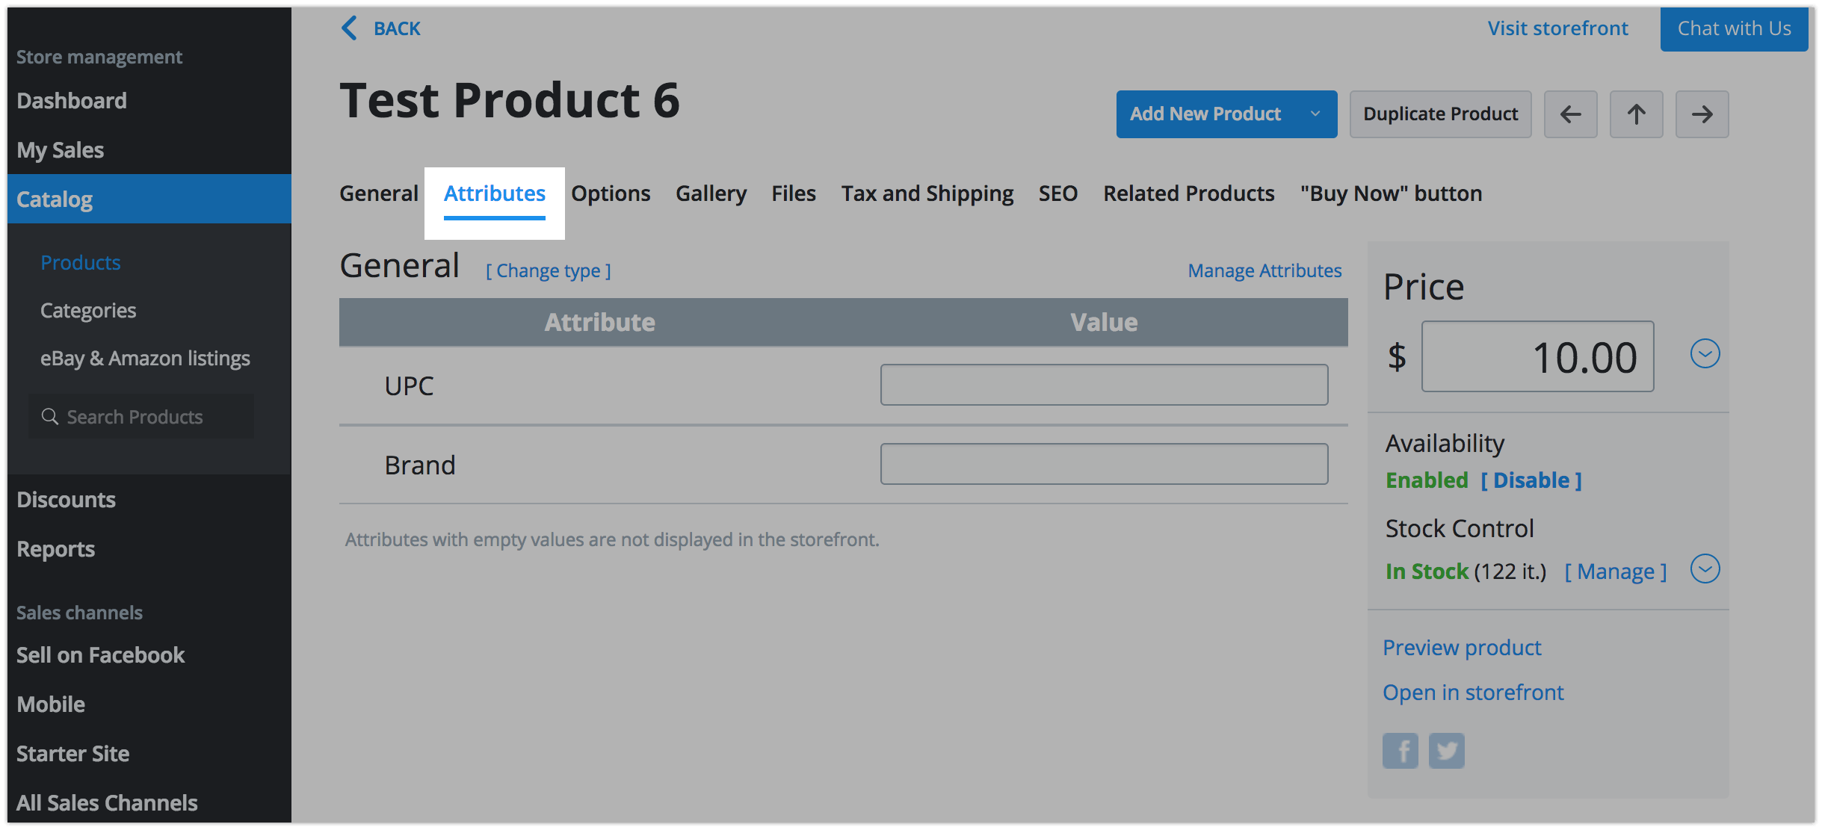Select Catalog in sidebar
The width and height of the screenshot is (1822, 830).
[x=149, y=199]
